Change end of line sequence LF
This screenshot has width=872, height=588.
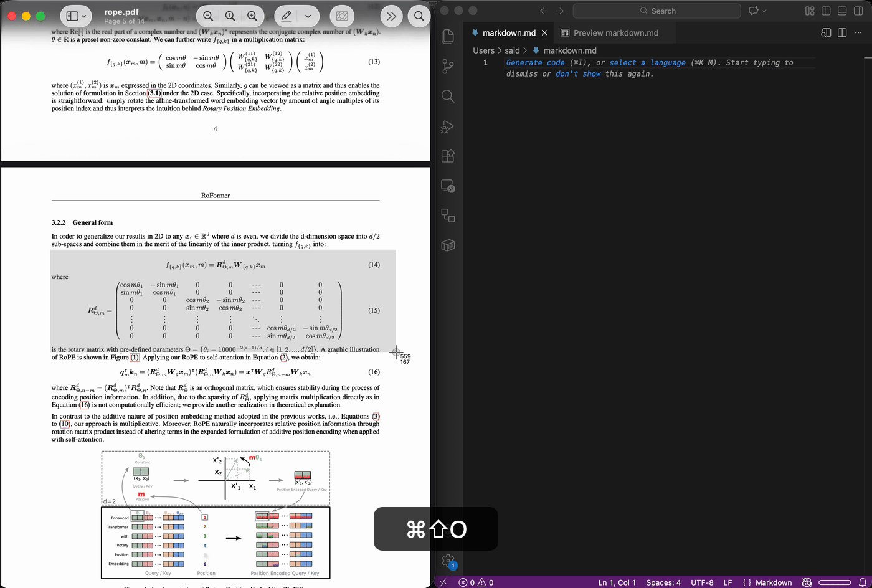pyautogui.click(x=727, y=582)
